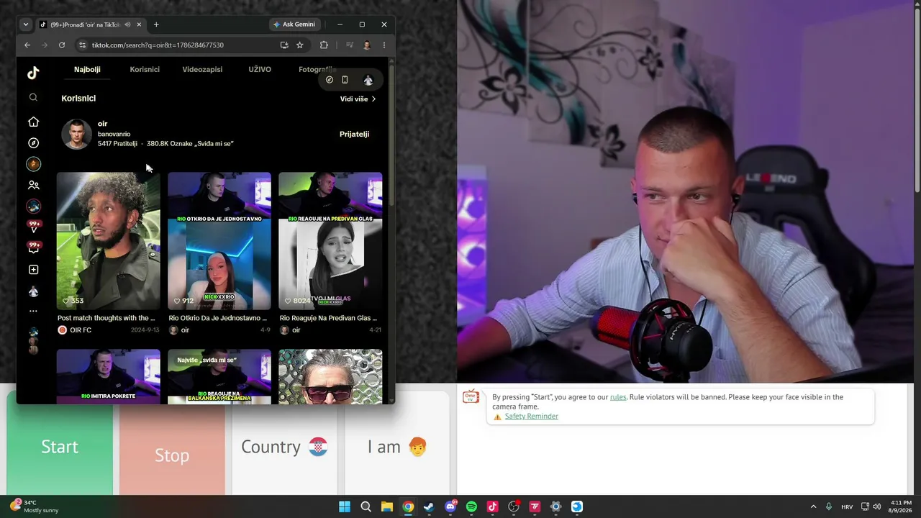Open Chrome media controls icon

coord(350,45)
